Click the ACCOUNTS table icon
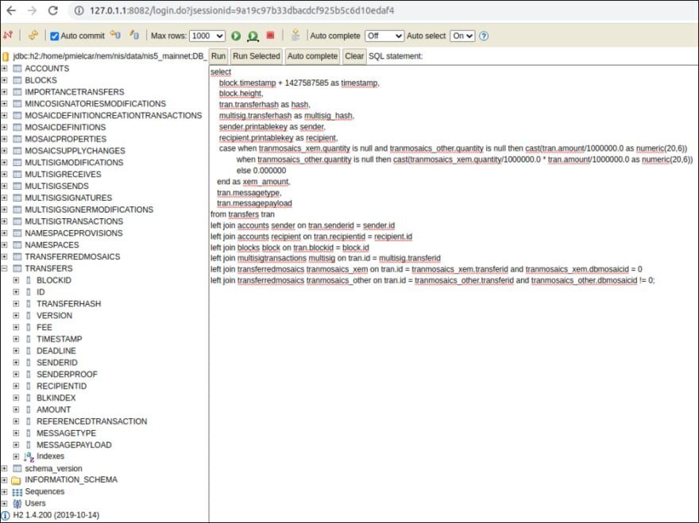699x523 pixels. [x=17, y=68]
